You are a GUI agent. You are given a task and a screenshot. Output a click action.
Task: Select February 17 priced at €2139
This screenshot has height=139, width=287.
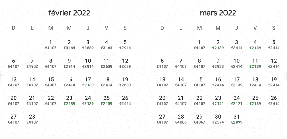88,82
